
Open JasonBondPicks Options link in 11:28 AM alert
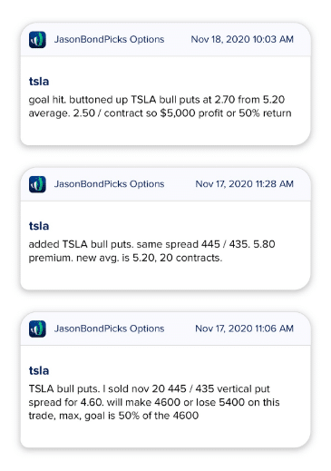(109, 184)
